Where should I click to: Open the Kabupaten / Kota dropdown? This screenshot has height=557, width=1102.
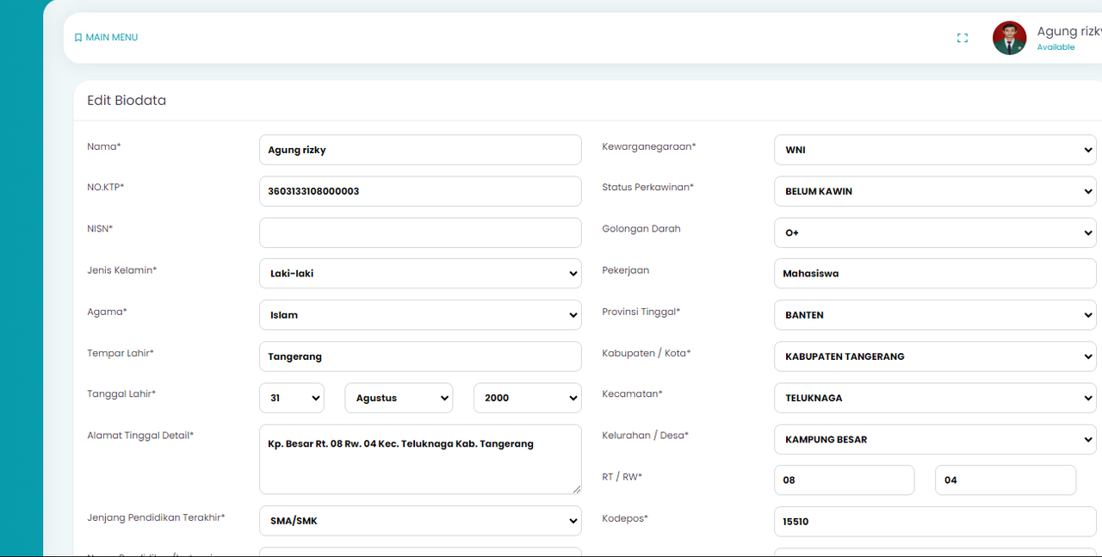(x=935, y=356)
